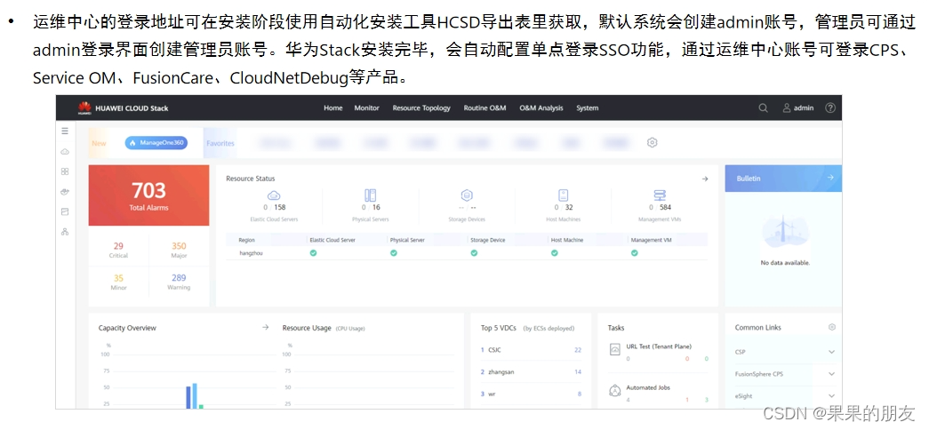Open the O&M Analysis menu

pos(541,107)
